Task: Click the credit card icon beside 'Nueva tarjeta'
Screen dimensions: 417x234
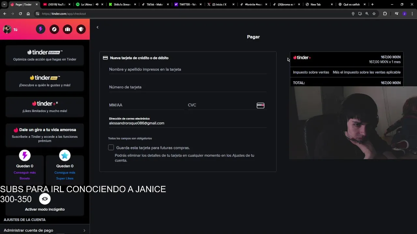Action: coord(105,58)
